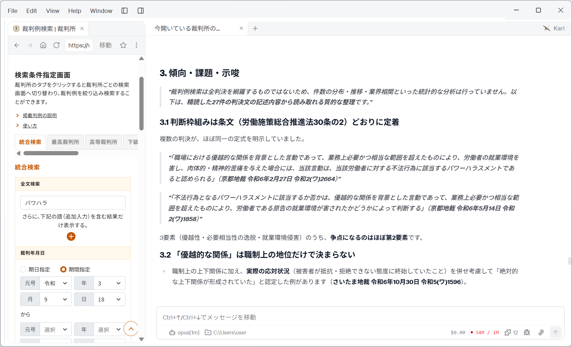Toggle the left sidebar panel icon
The width and height of the screenshot is (572, 347).
point(125,11)
